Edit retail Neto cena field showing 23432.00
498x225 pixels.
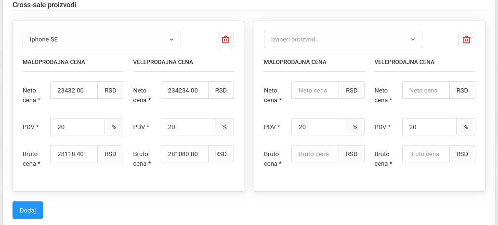tap(74, 90)
